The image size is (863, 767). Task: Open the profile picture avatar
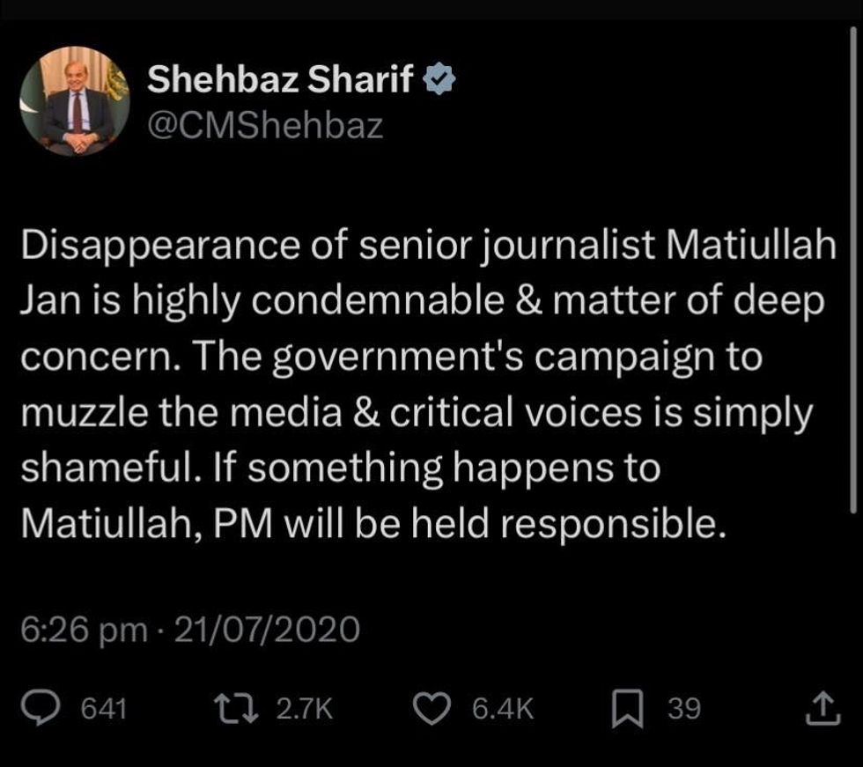(75, 102)
